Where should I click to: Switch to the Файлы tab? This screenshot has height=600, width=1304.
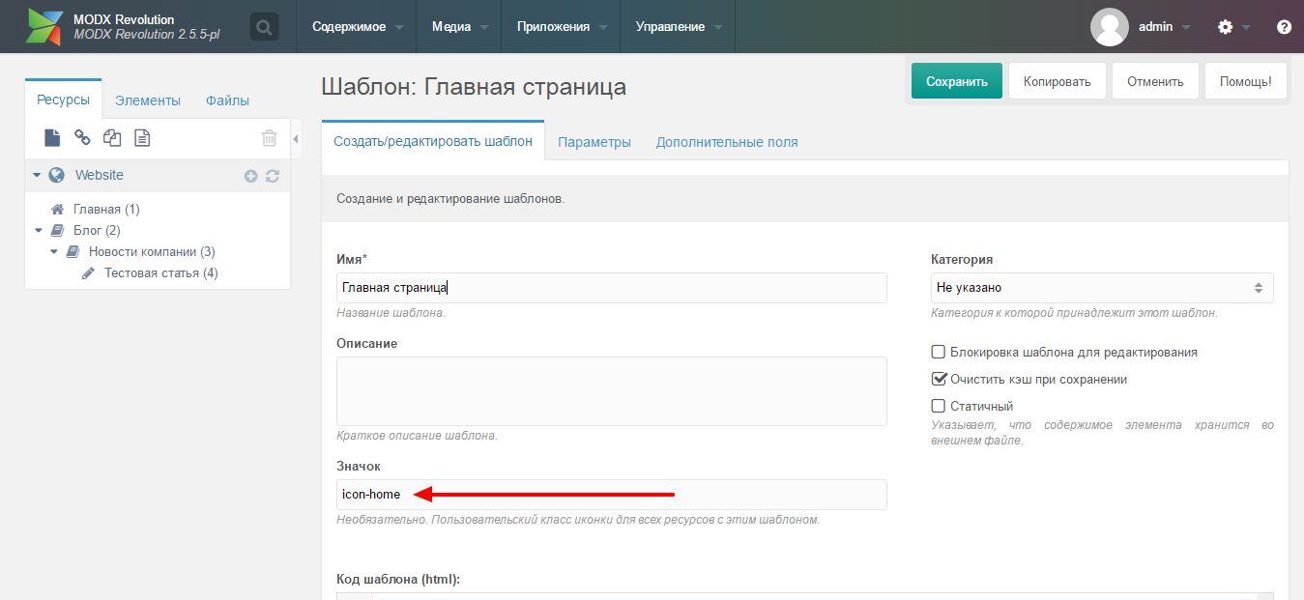[x=227, y=100]
